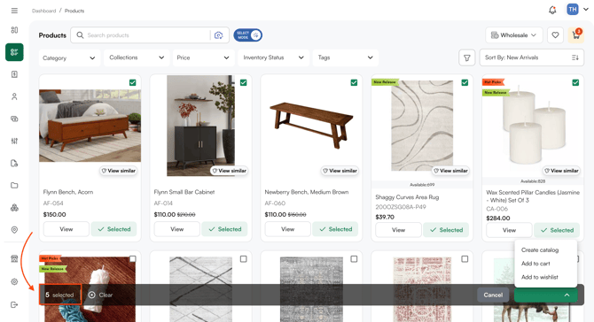Click View for Flynn Bench, Acorn
The width and height of the screenshot is (594, 322).
[x=66, y=229]
